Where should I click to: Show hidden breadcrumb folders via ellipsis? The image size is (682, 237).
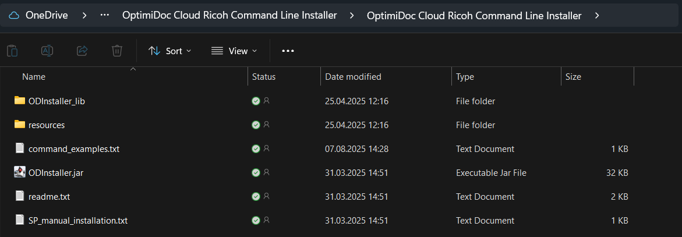tap(105, 16)
